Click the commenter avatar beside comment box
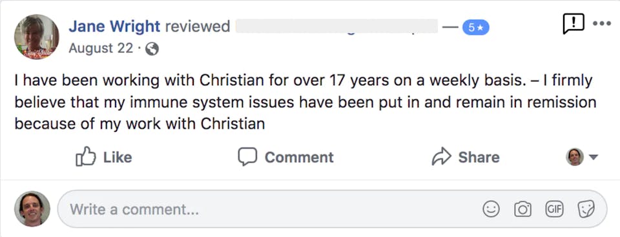 (32, 209)
